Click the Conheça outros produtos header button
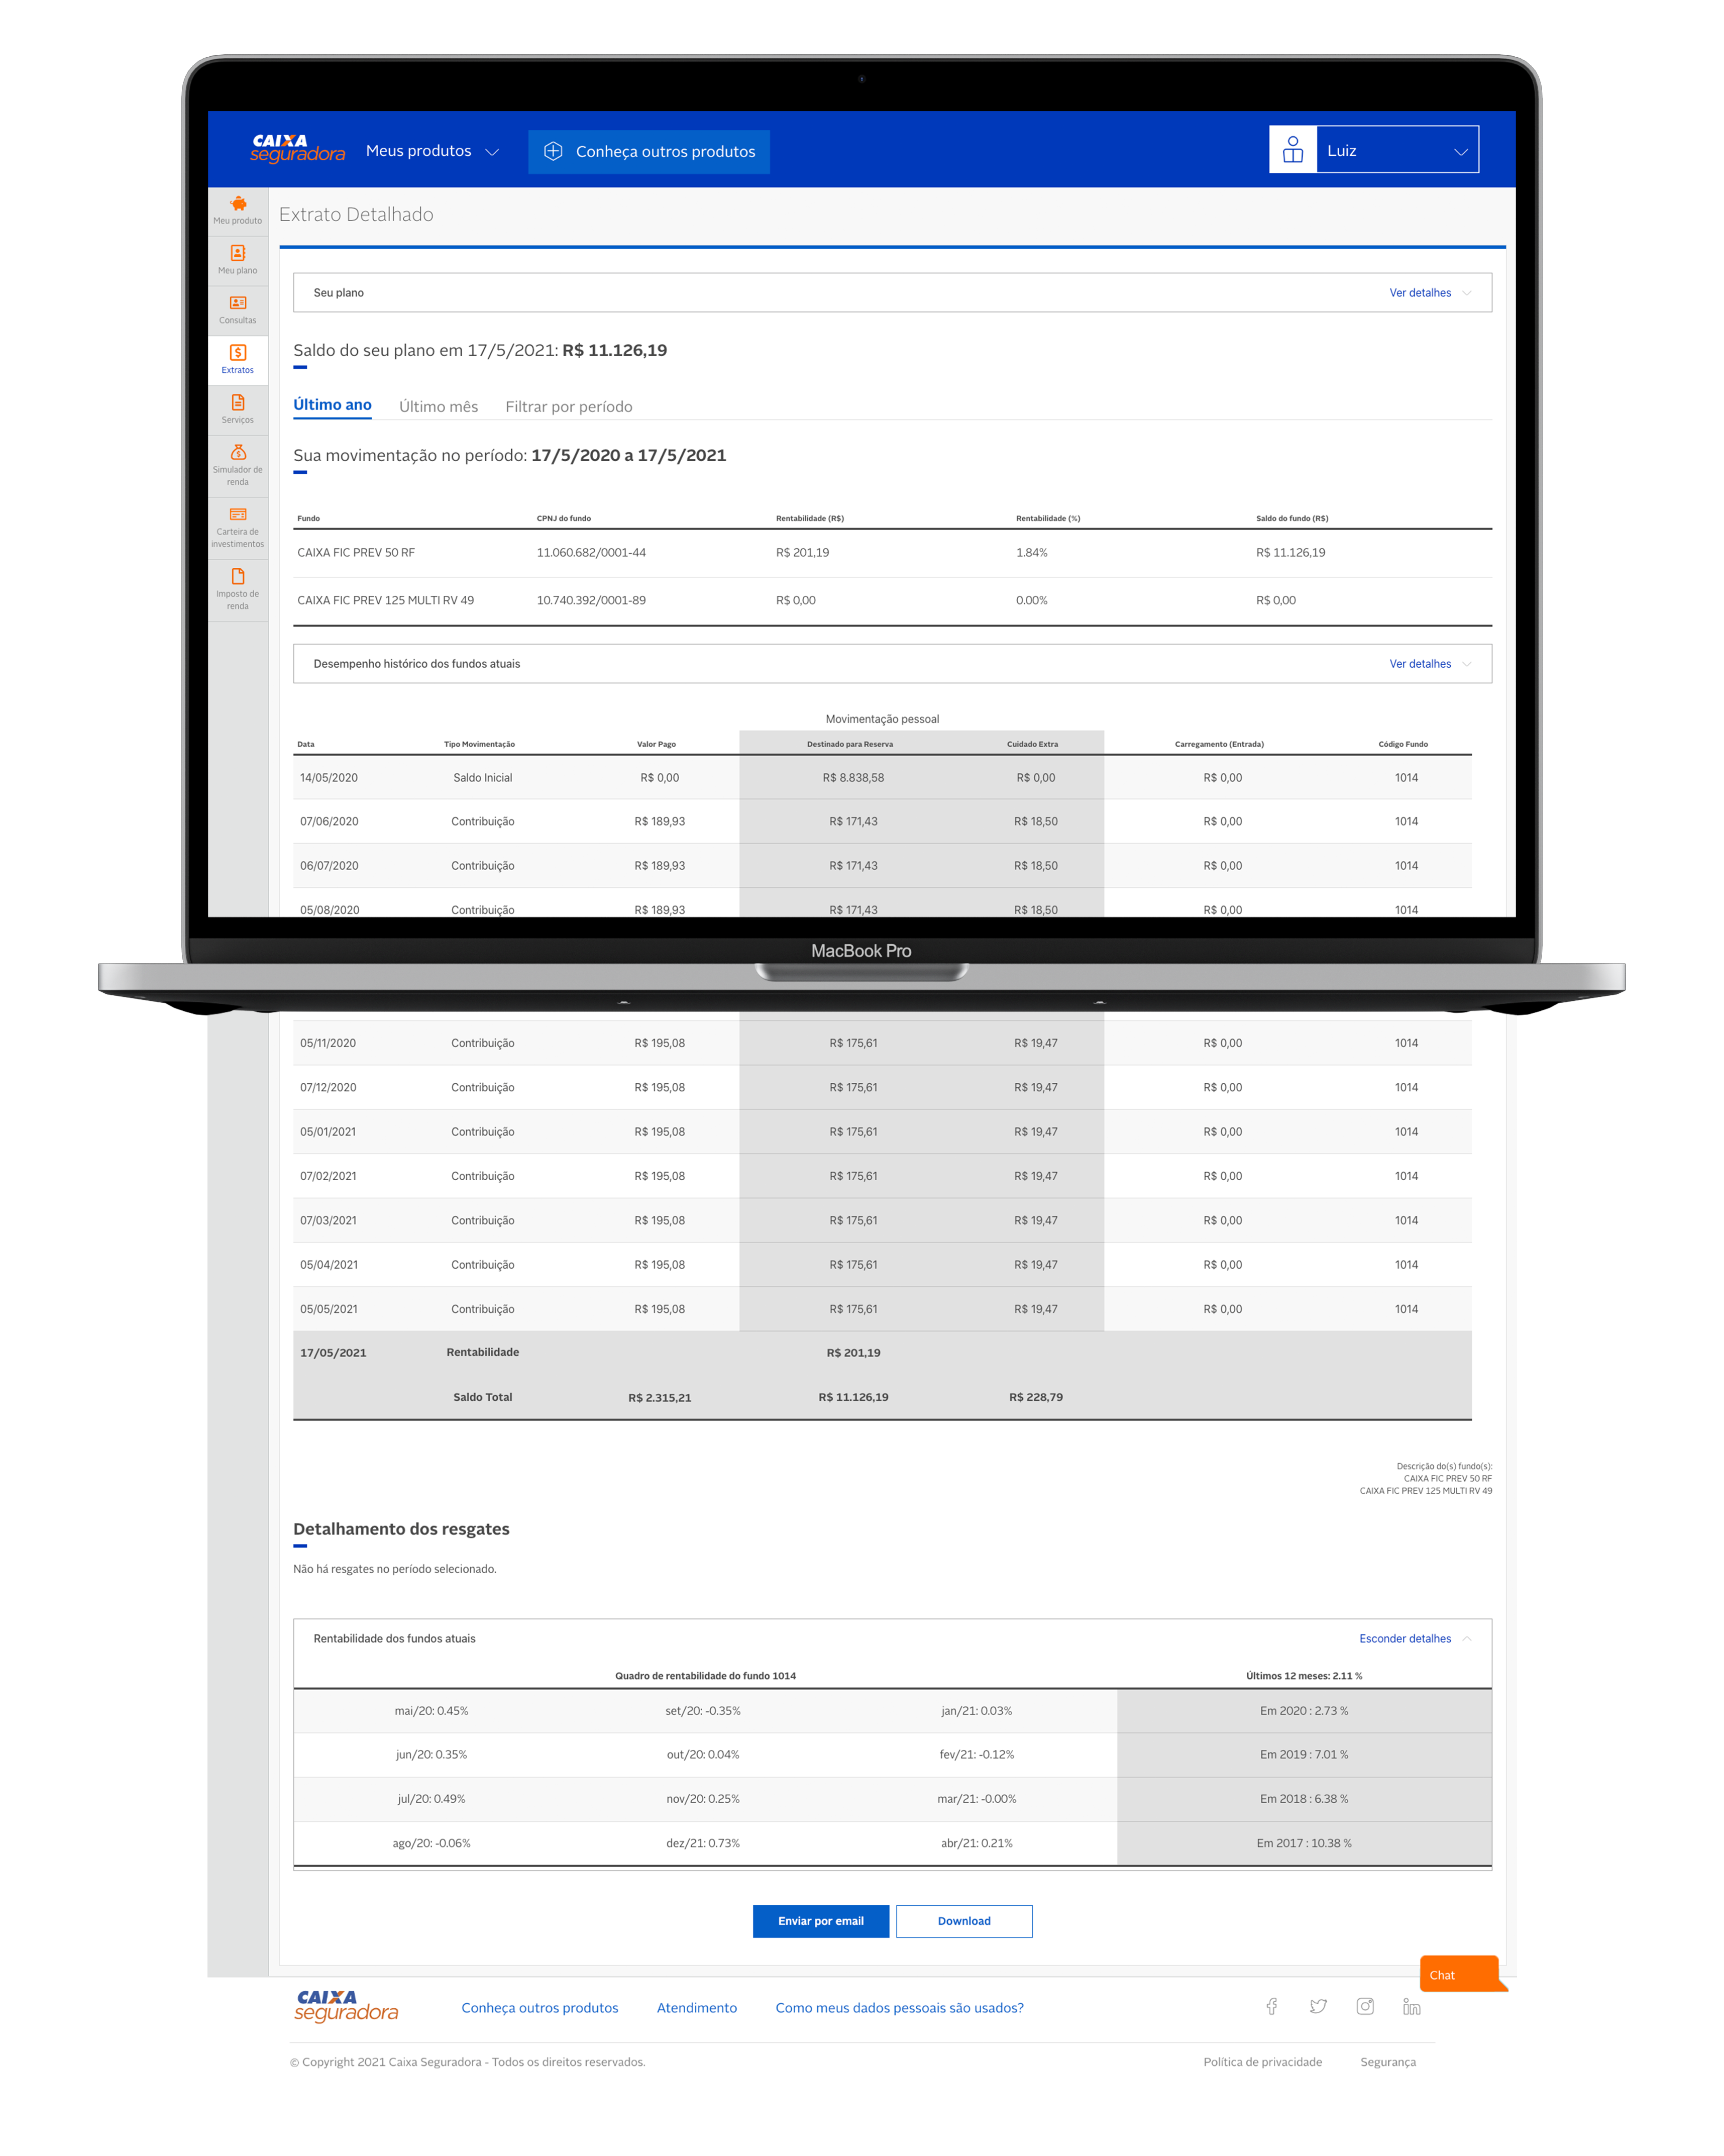The width and height of the screenshot is (1724, 2156). [649, 152]
